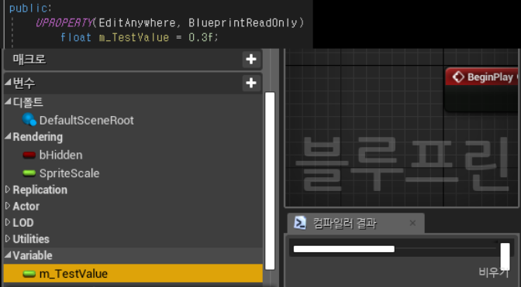Select the bHidden variable
Image resolution: width=521 pixels, height=287 pixels.
coord(60,155)
